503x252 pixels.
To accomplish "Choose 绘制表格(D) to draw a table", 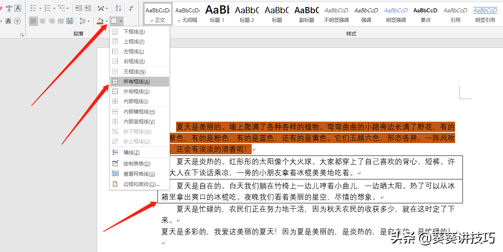I will tap(140, 164).
